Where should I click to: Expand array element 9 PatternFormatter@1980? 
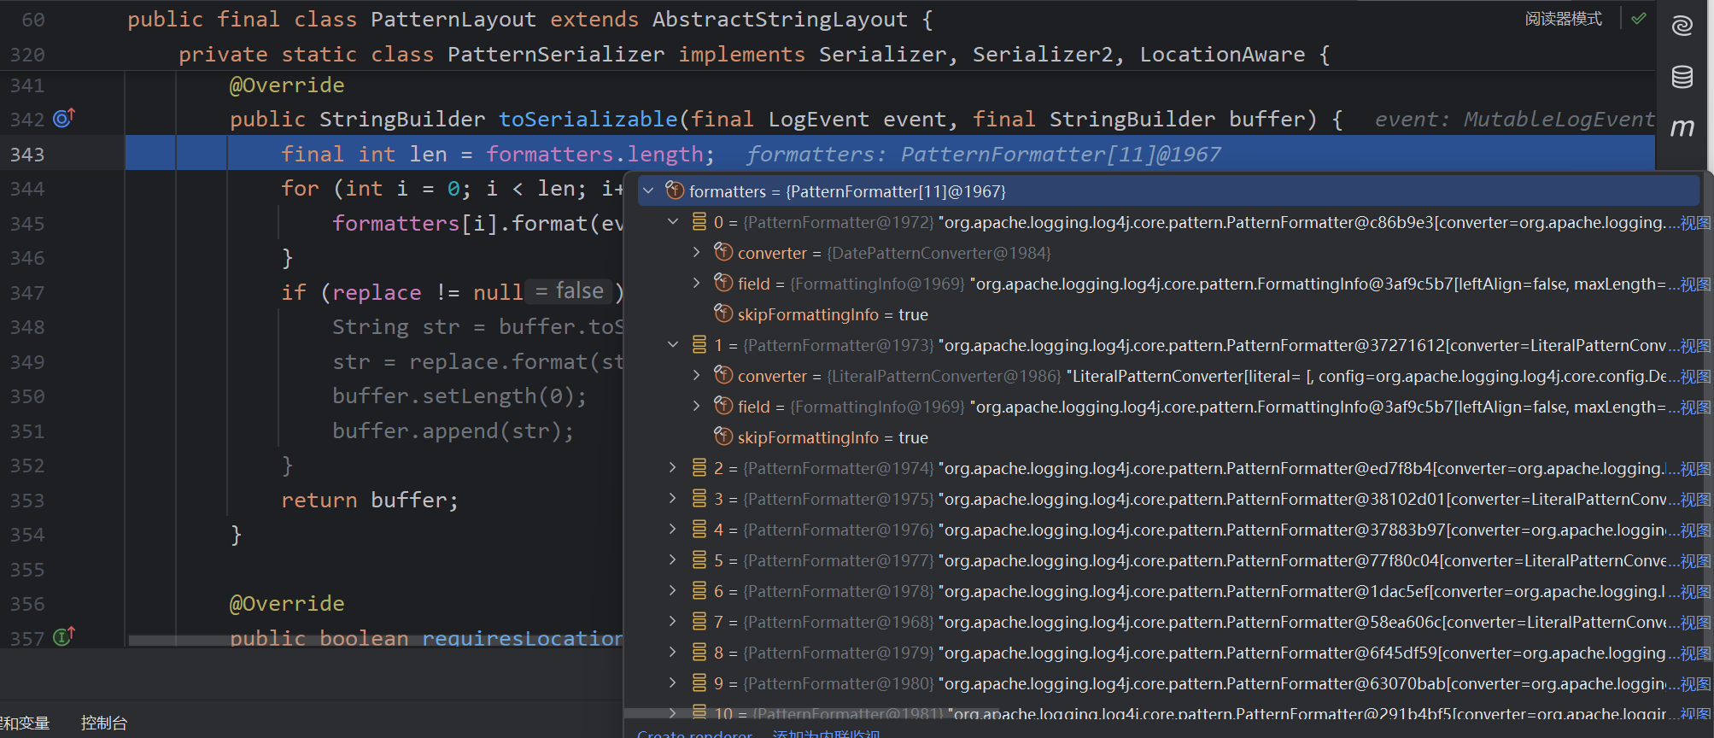673,682
